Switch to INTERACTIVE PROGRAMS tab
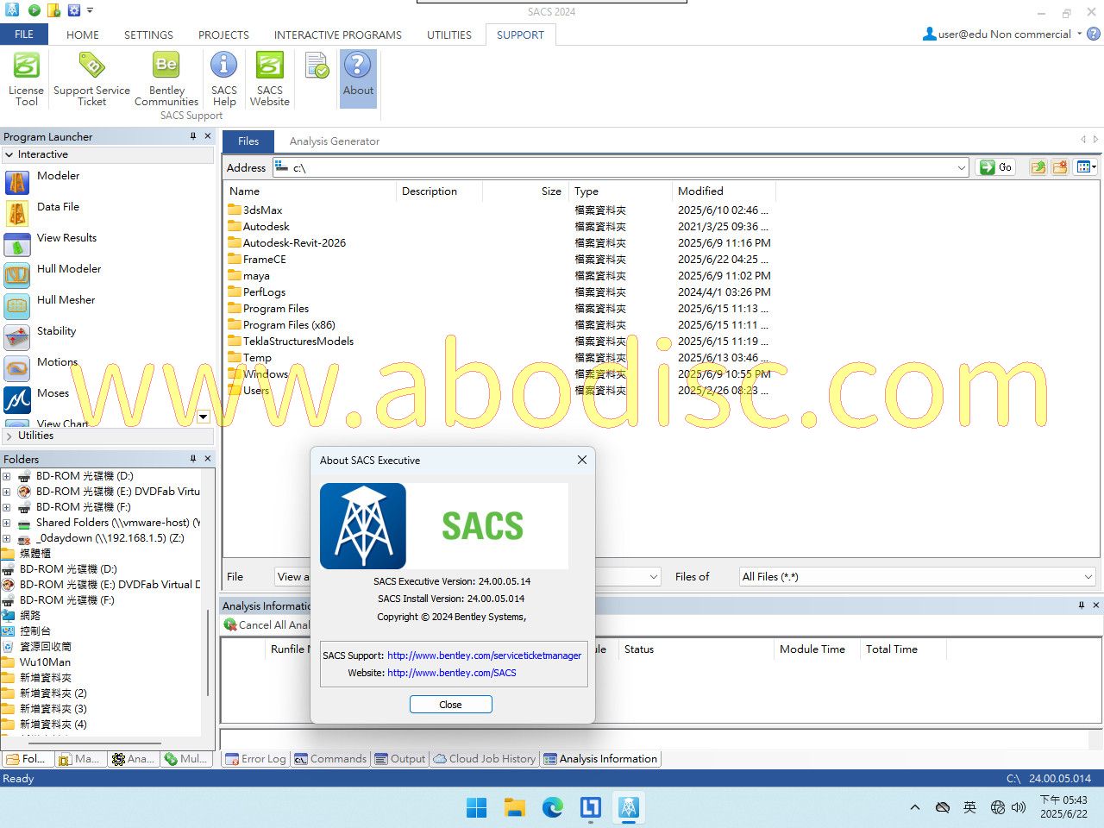 [338, 35]
